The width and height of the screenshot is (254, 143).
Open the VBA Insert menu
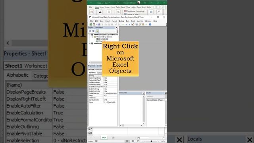tap(108, 21)
